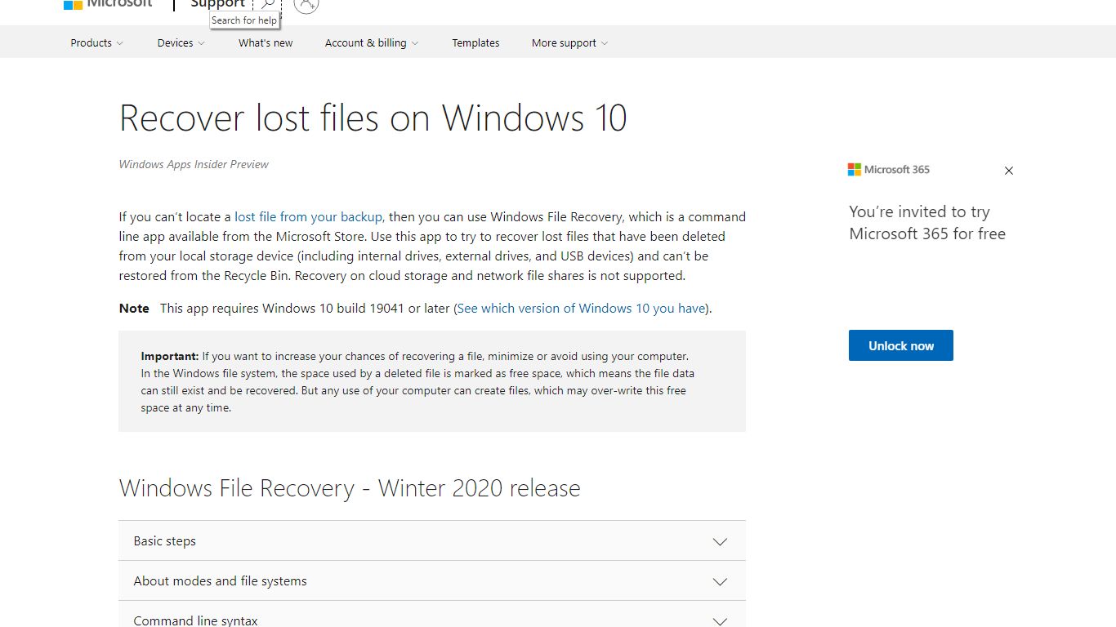The width and height of the screenshot is (1116, 627).
Task: Open 'See which version of Windows 10 you have' link
Action: tap(582, 308)
